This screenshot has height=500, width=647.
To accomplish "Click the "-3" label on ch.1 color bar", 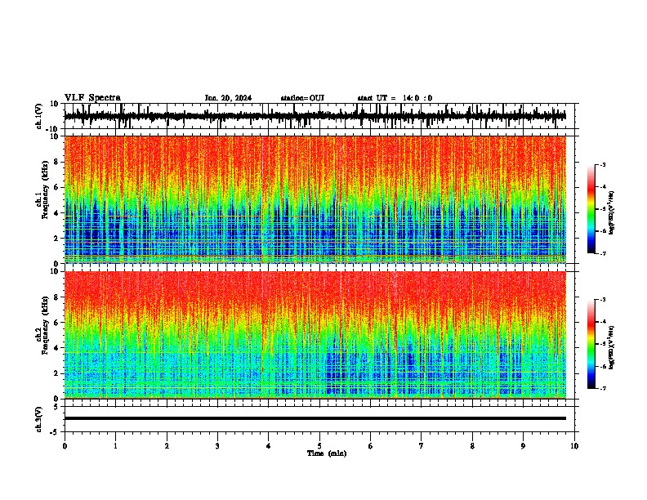I will [603, 164].
